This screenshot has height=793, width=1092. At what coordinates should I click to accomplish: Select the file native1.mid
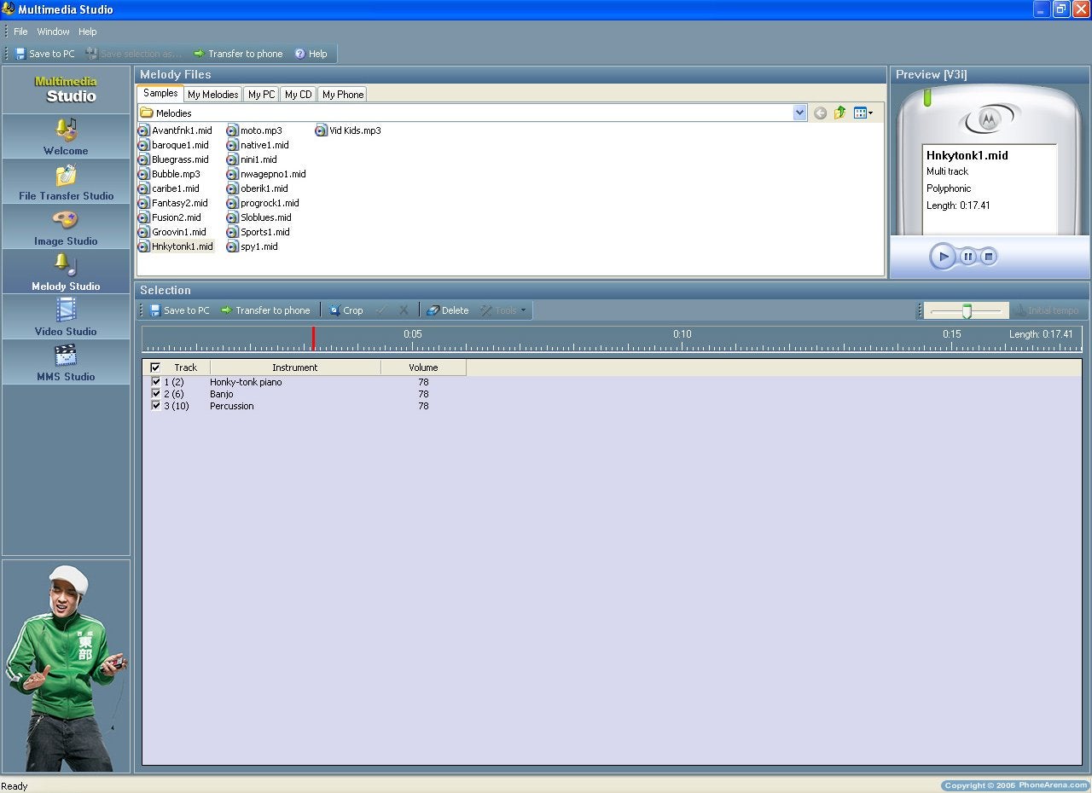click(x=258, y=145)
